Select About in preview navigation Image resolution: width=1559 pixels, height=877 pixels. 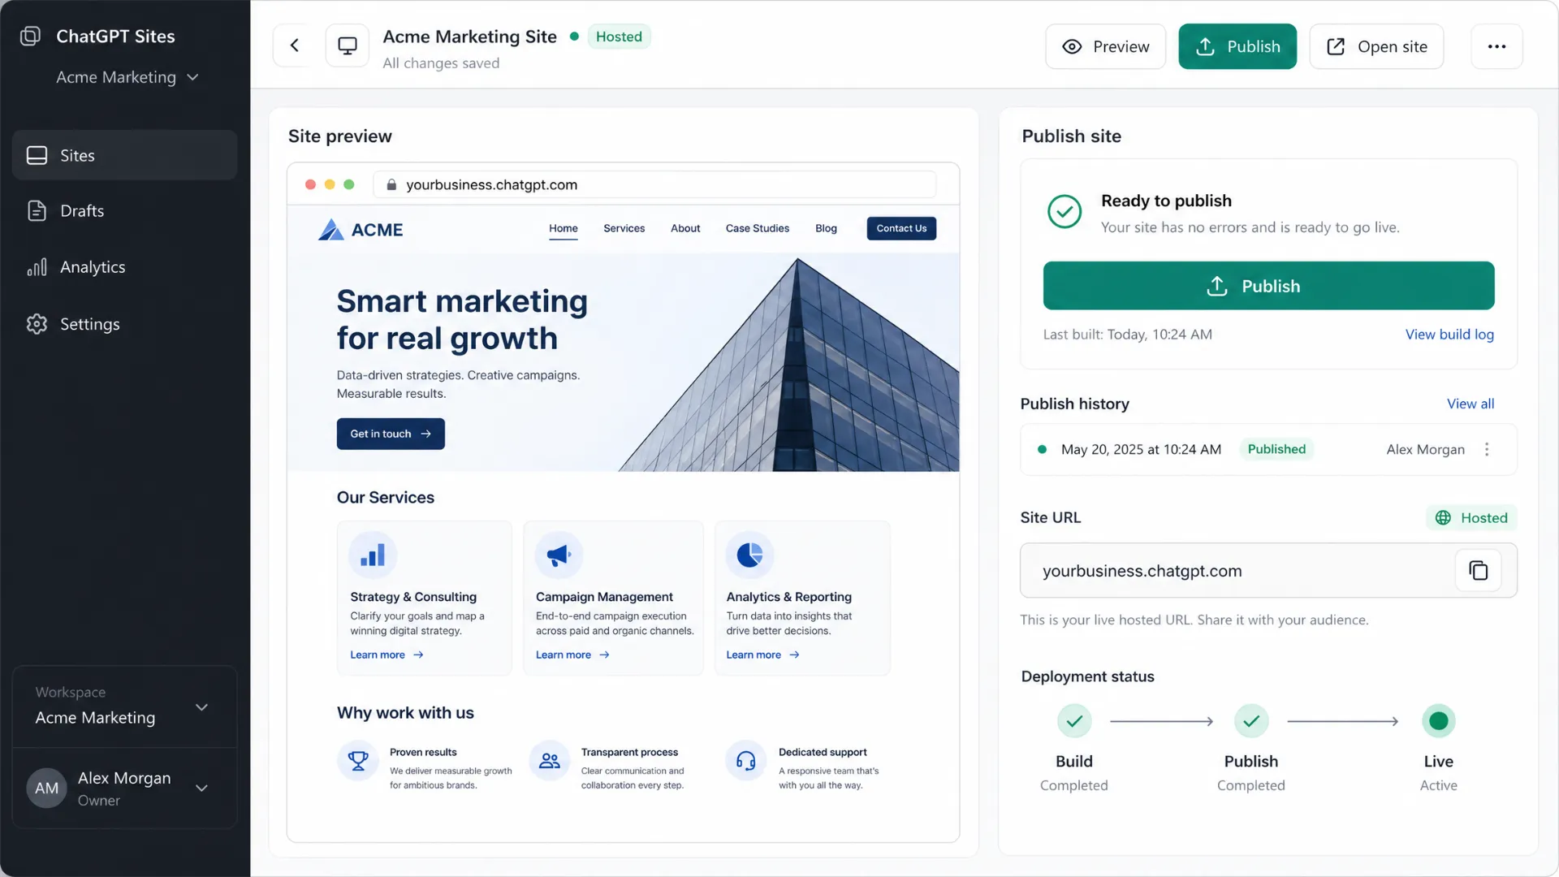coord(685,228)
